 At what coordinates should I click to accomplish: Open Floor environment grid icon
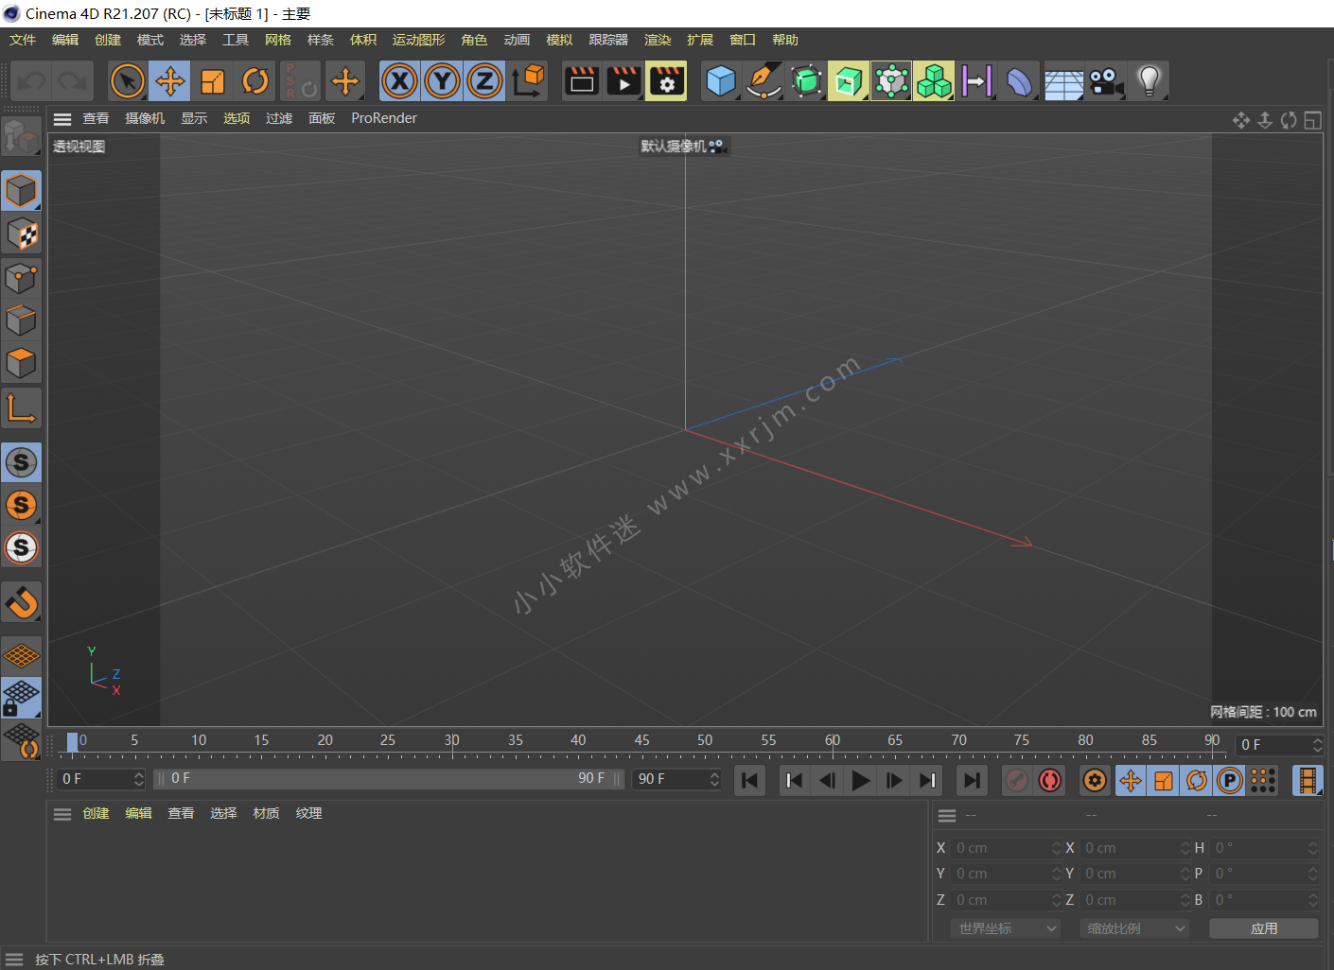1063,81
